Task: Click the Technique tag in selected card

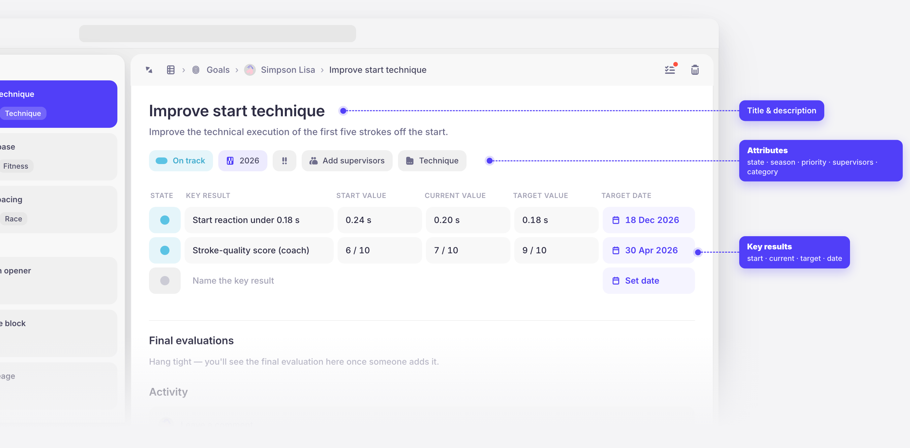Action: pyautogui.click(x=23, y=113)
